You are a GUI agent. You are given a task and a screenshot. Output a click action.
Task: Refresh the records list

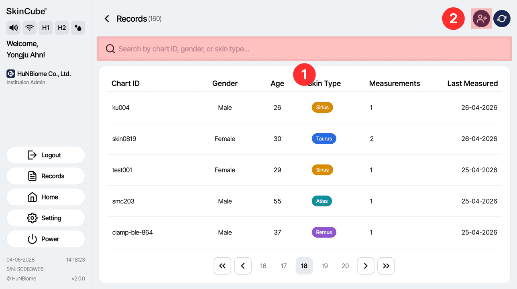(502, 18)
